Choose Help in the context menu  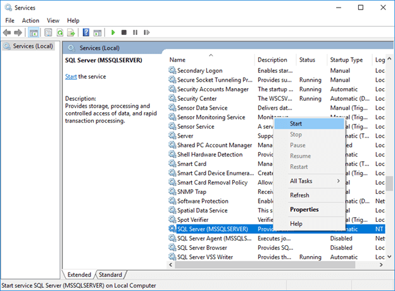point(309,224)
